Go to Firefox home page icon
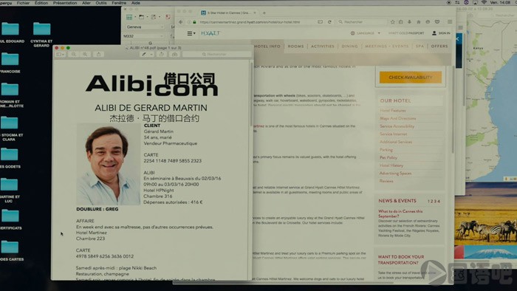 point(419,22)
